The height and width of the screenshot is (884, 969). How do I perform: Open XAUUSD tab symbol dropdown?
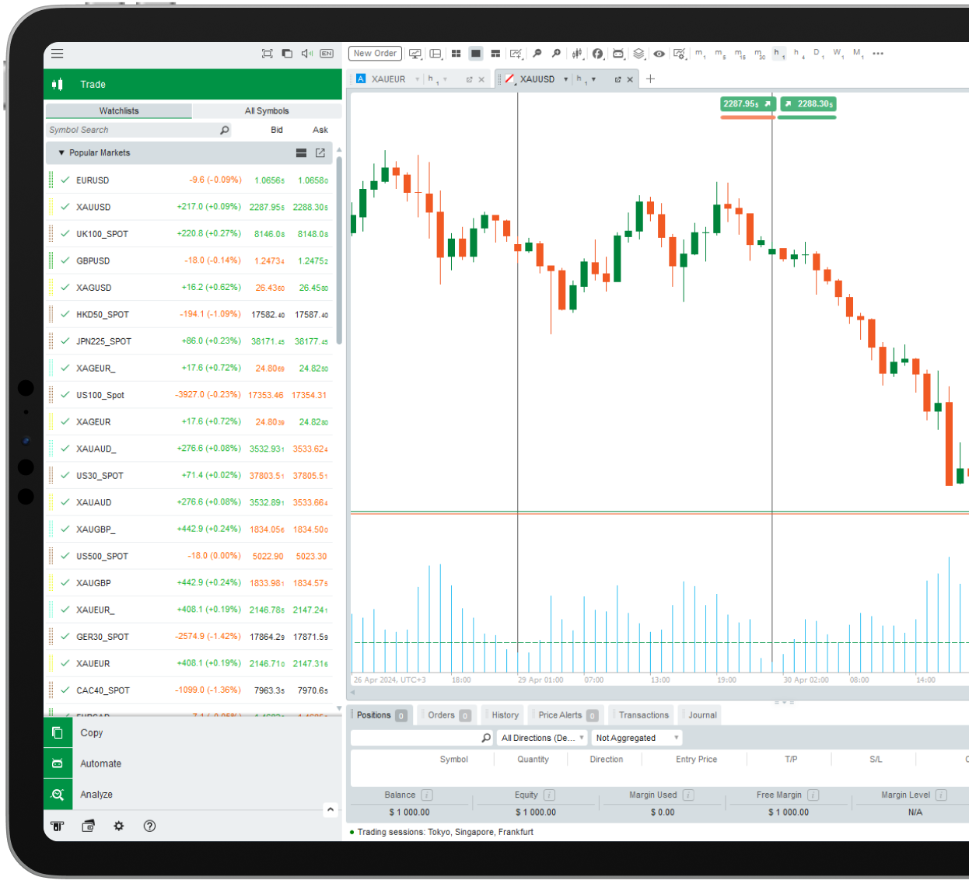[x=565, y=79]
